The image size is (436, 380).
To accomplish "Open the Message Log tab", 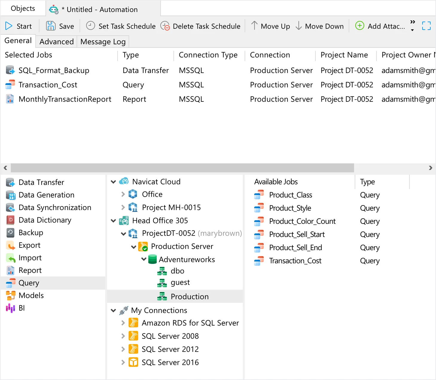I will pyautogui.click(x=103, y=42).
